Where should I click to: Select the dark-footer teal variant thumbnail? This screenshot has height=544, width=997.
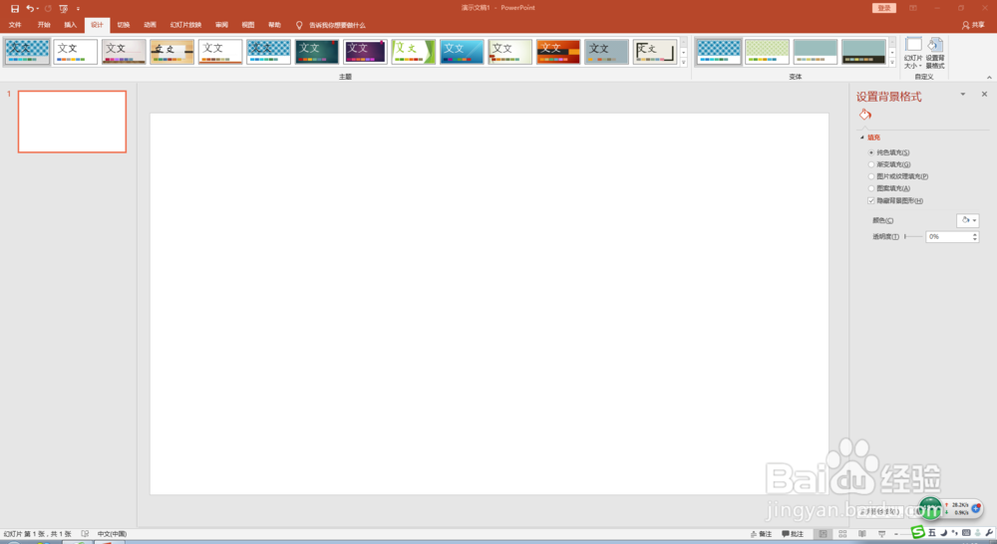[x=863, y=52]
